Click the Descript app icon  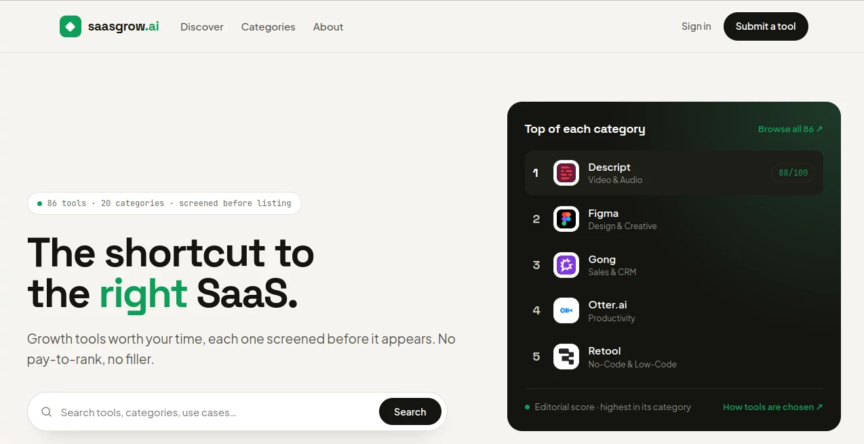pos(566,173)
